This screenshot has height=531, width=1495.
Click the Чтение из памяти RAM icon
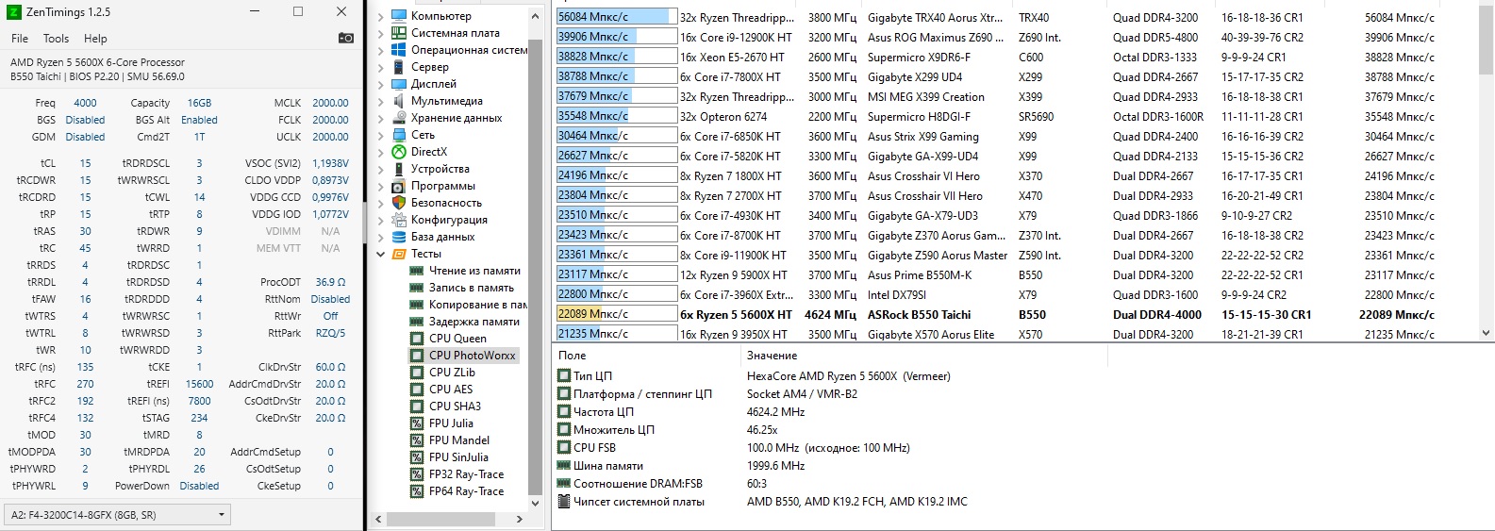[417, 271]
